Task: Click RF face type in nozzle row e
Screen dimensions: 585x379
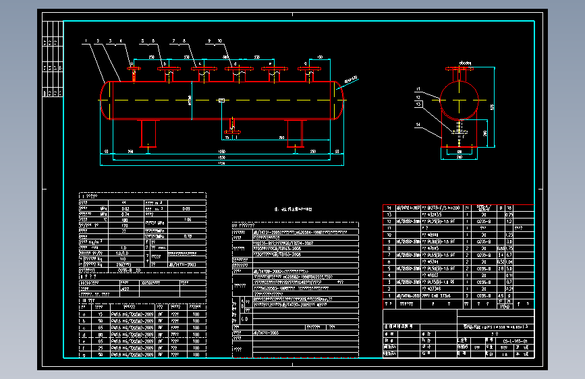Action: [161, 341]
